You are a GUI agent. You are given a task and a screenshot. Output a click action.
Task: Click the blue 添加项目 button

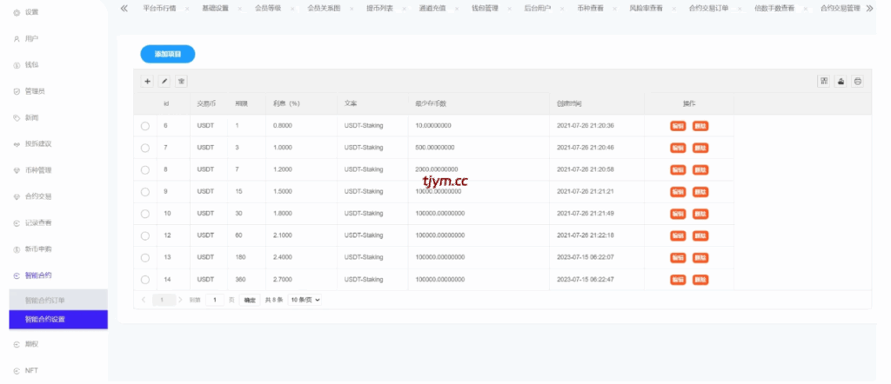(x=168, y=54)
